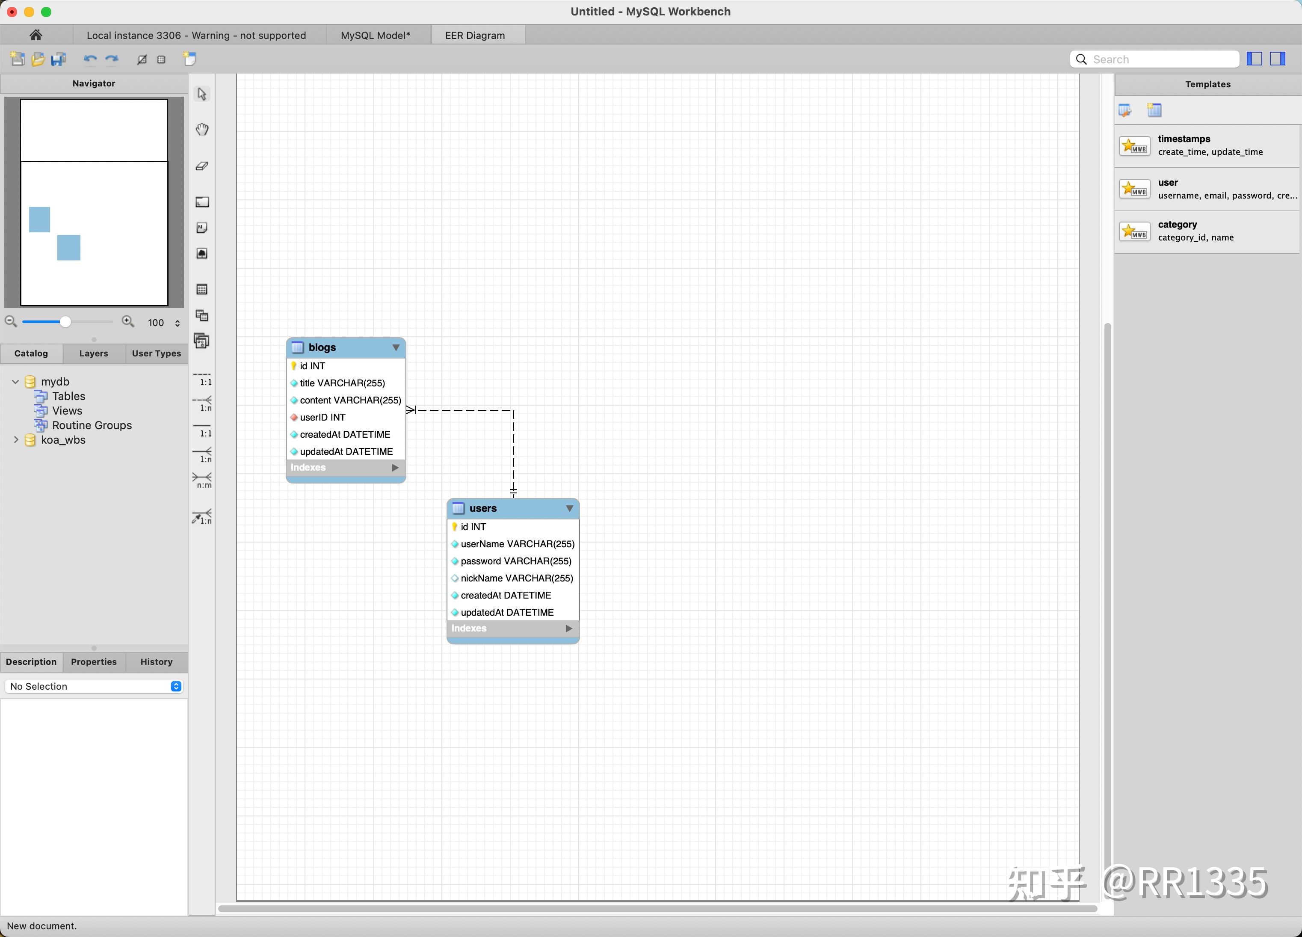Open the No Selection dropdown
The image size is (1302, 937).
[x=175, y=686]
